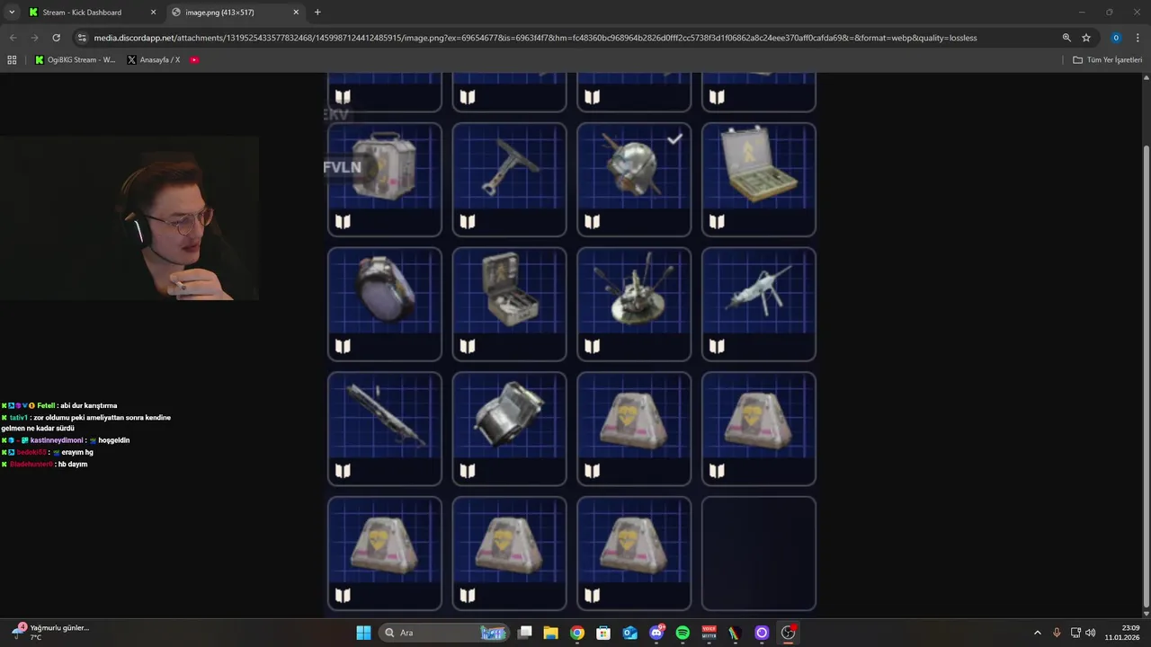
Task: Open Outlook from the taskbar
Action: click(630, 633)
